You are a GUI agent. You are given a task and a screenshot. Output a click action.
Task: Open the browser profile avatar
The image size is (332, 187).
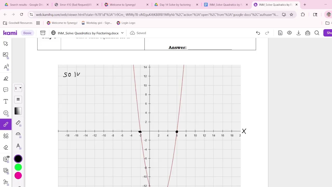pos(329,15)
